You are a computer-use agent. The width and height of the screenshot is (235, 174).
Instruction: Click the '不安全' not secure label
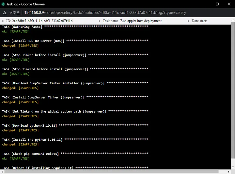click(x=14, y=13)
